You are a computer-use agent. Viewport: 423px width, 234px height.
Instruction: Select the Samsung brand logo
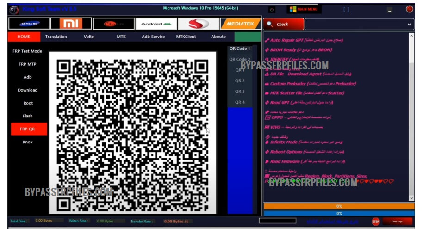29,24
